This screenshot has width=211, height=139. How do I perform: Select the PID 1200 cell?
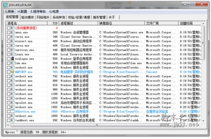coord(55,98)
